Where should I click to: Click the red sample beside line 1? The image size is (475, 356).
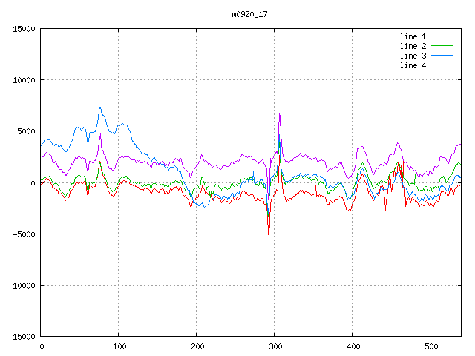point(442,36)
